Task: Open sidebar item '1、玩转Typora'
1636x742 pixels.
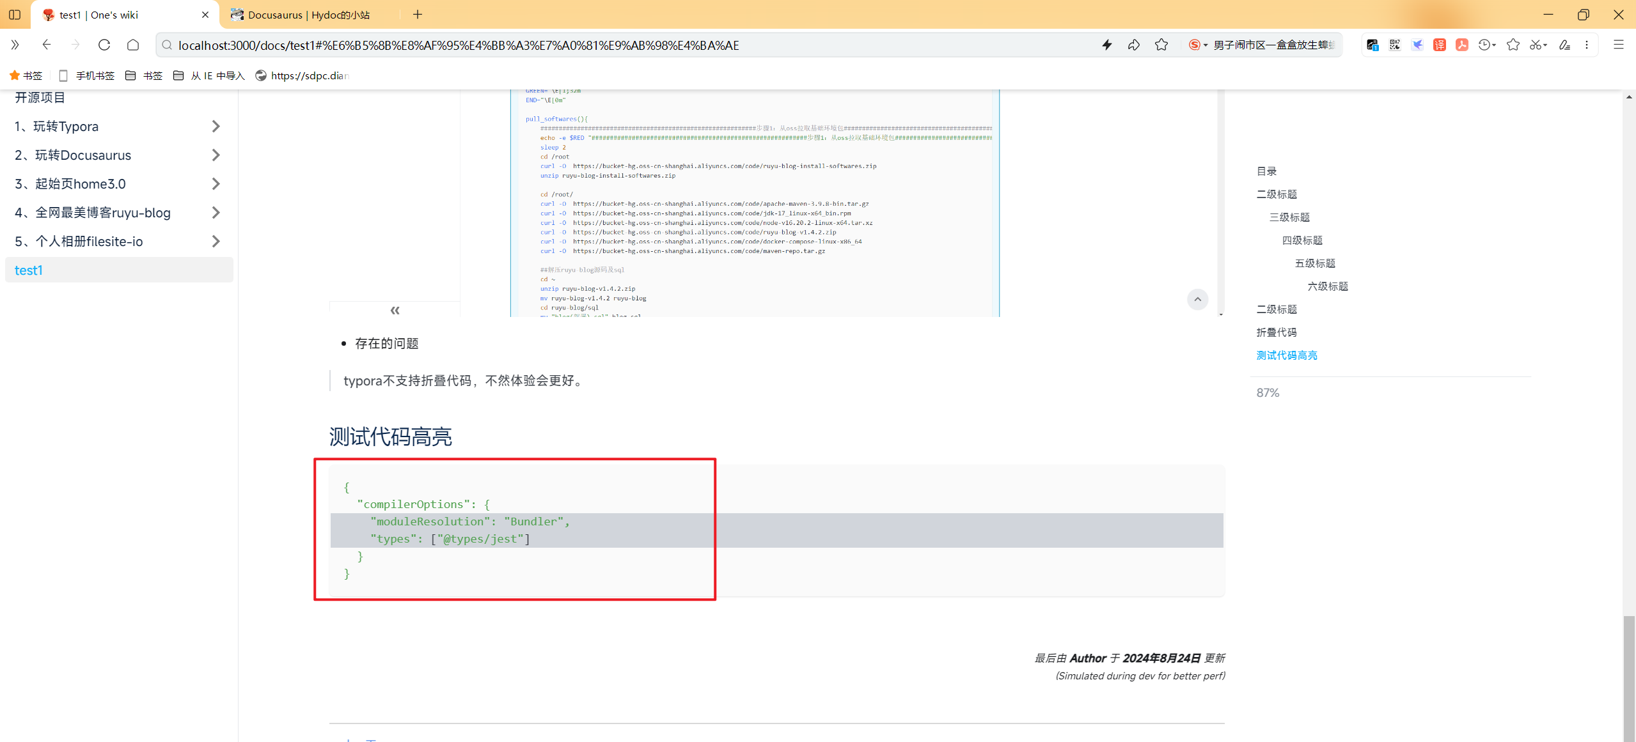Action: (x=56, y=127)
